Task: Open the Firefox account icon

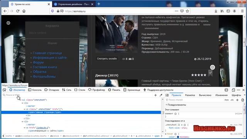Action: tap(235, 11)
